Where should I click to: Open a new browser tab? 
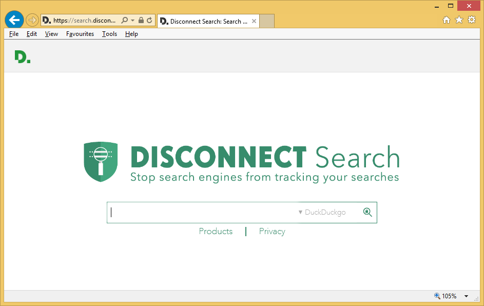(267, 21)
